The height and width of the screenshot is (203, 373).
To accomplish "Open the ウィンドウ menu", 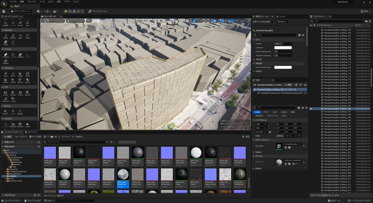I will [x=32, y=2].
